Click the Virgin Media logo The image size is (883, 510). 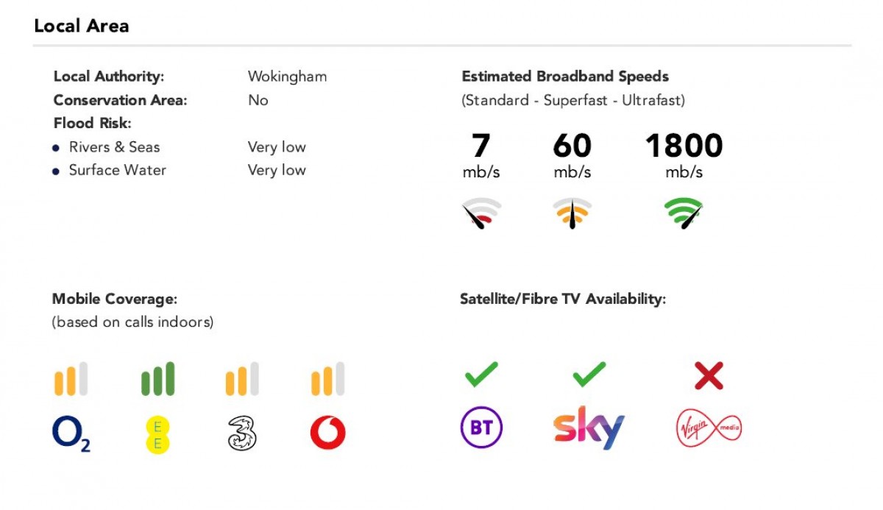709,427
